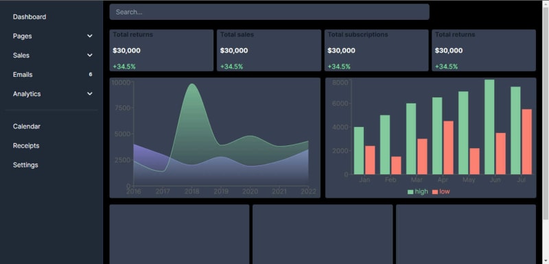Select the first Total returns card
The width and height of the screenshot is (549, 264).
(x=161, y=50)
